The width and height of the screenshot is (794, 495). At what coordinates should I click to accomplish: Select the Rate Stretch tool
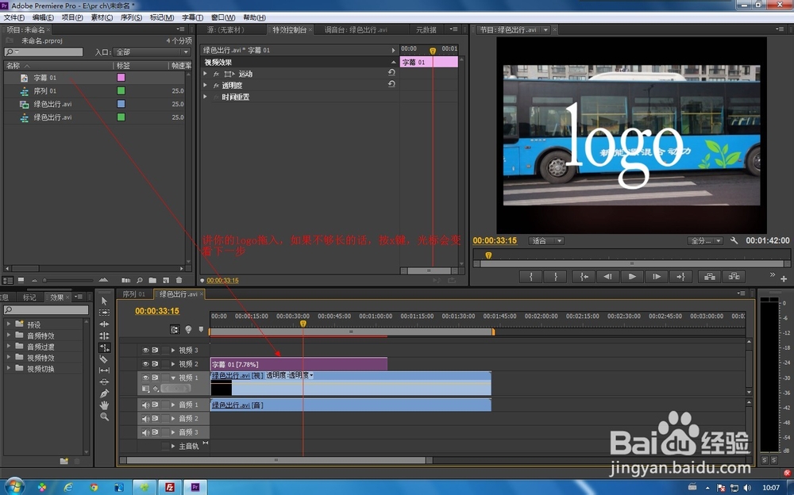pyautogui.click(x=104, y=347)
